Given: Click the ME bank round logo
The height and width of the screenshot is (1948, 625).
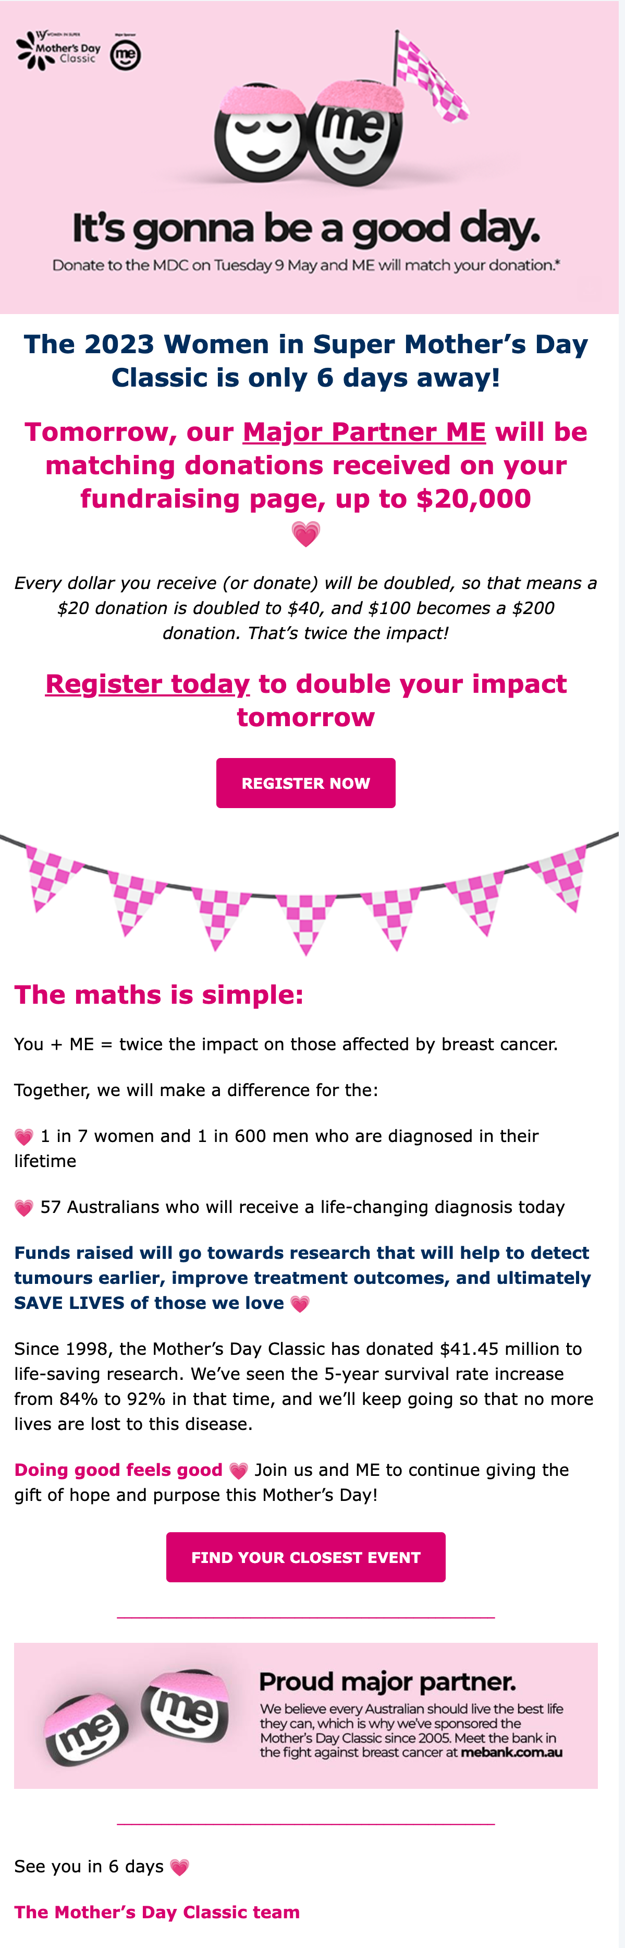Looking at the screenshot, I should point(126,55).
